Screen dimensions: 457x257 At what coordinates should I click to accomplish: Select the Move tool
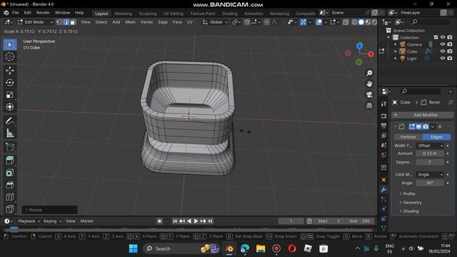pos(9,71)
